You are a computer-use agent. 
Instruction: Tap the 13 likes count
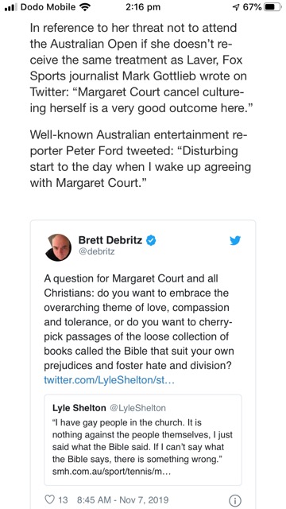63,499
